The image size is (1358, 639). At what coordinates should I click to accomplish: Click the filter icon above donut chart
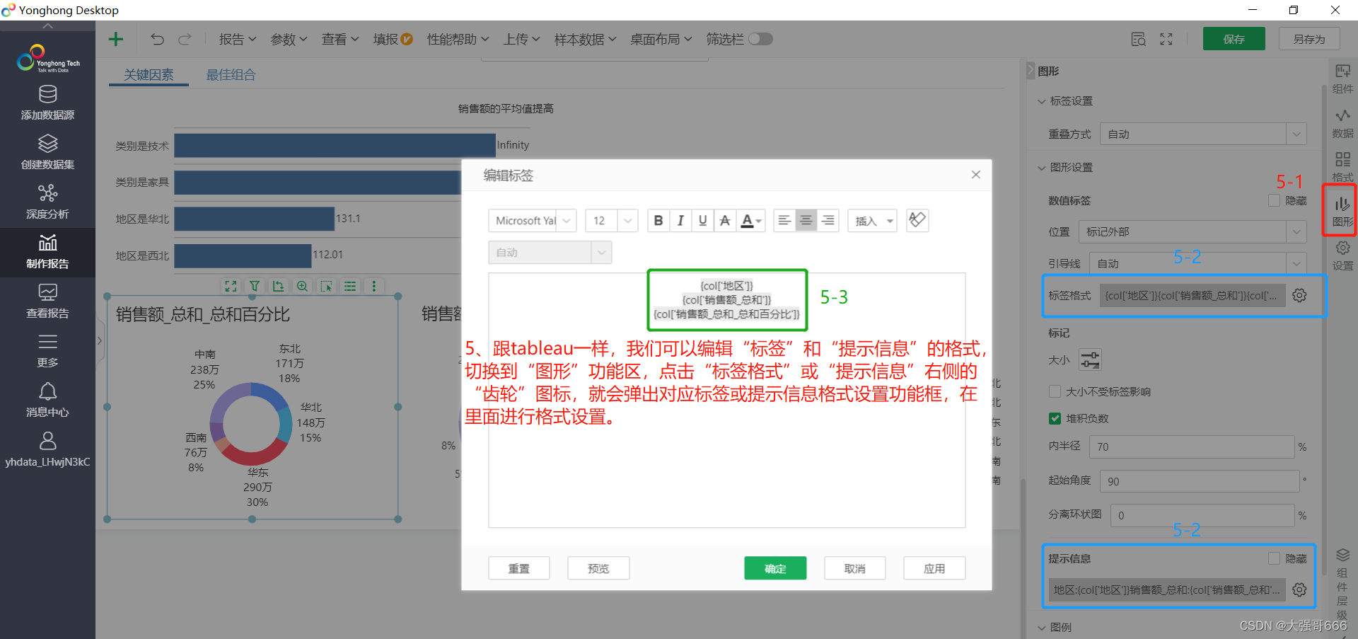[255, 287]
